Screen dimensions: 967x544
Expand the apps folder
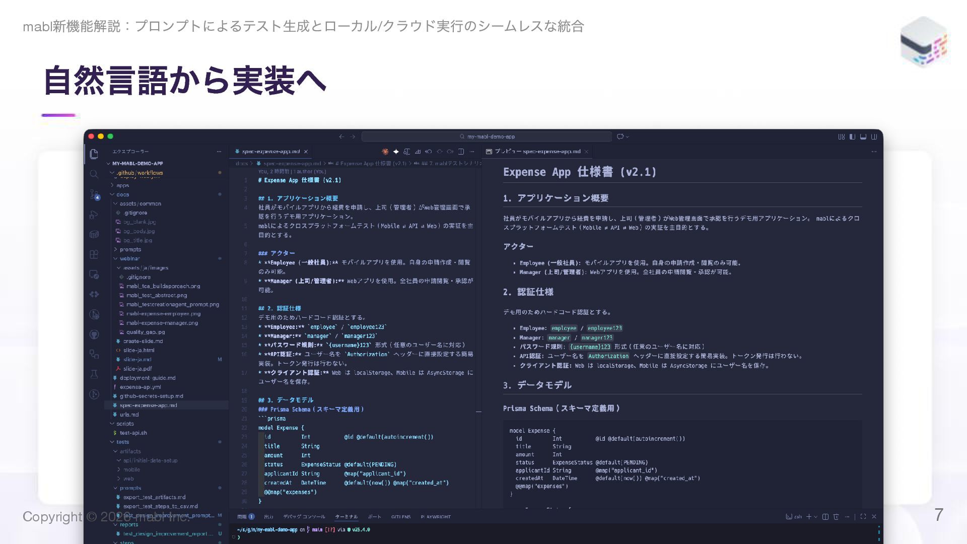point(122,185)
